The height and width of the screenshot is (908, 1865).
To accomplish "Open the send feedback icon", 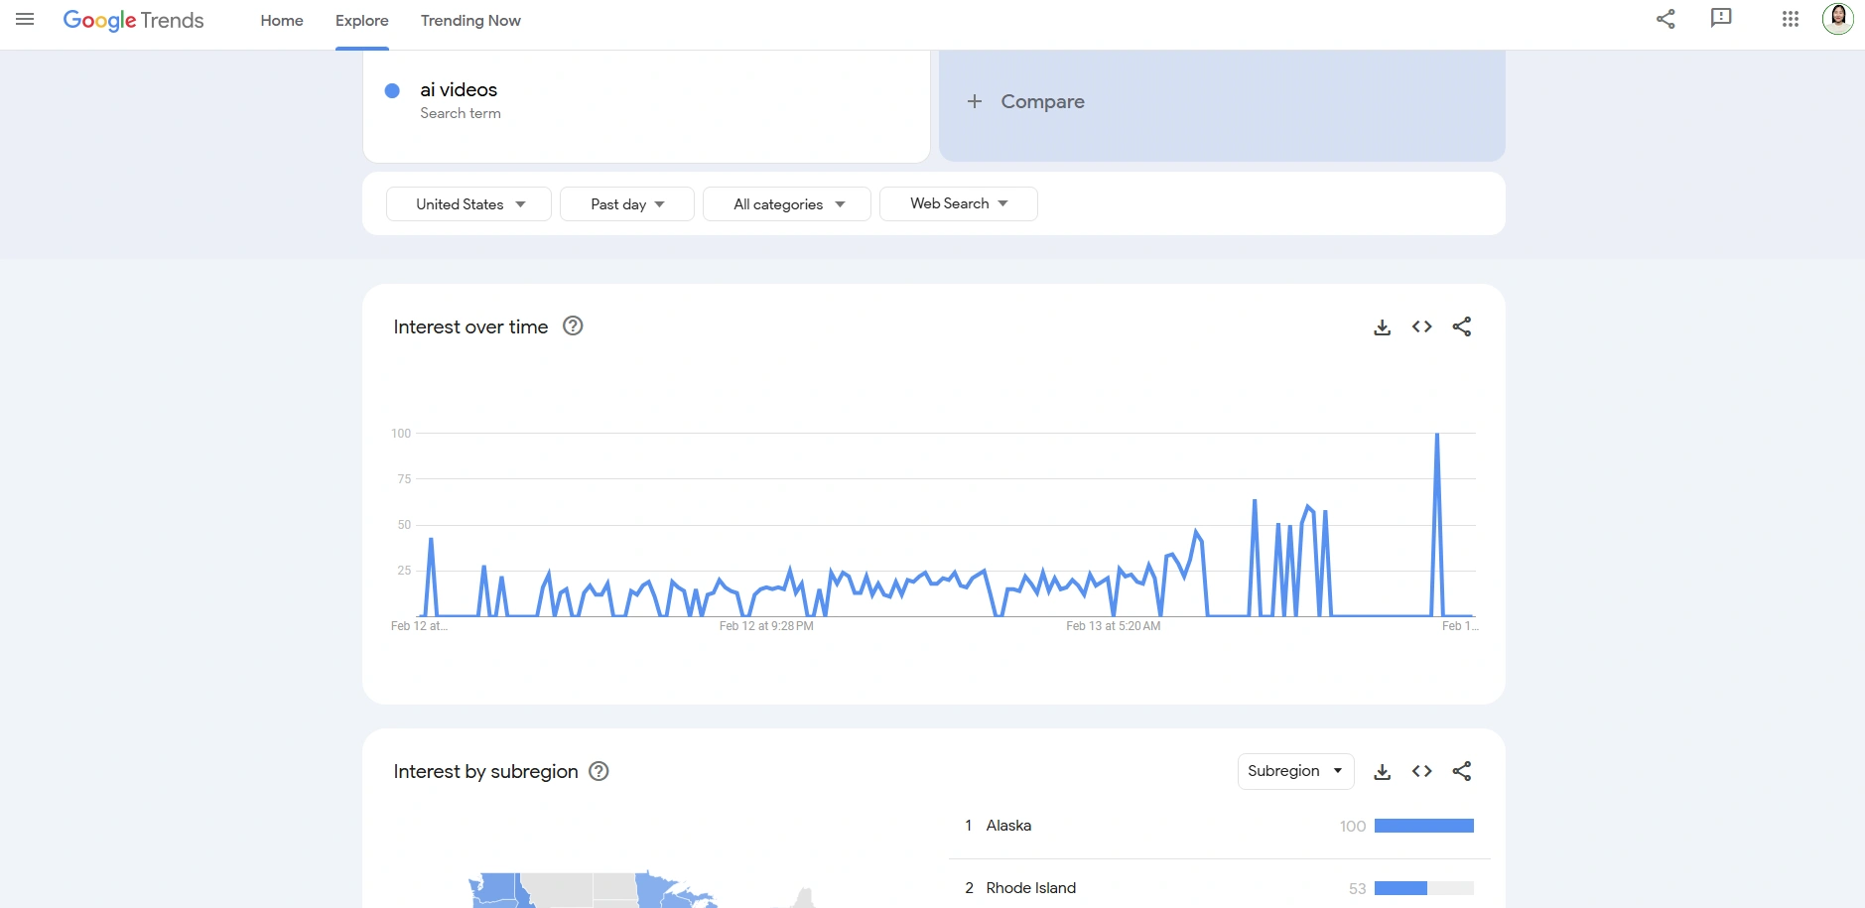I will click(x=1721, y=19).
